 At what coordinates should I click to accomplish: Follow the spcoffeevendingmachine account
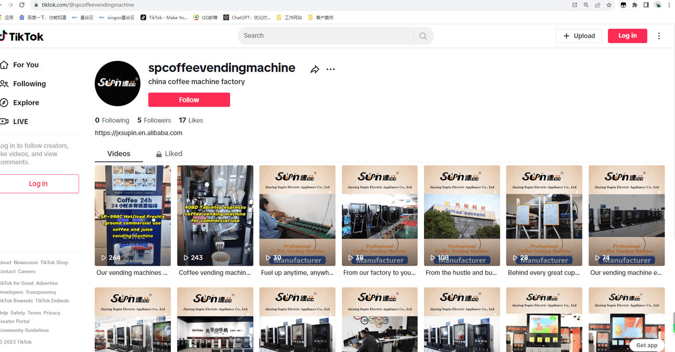click(x=189, y=100)
